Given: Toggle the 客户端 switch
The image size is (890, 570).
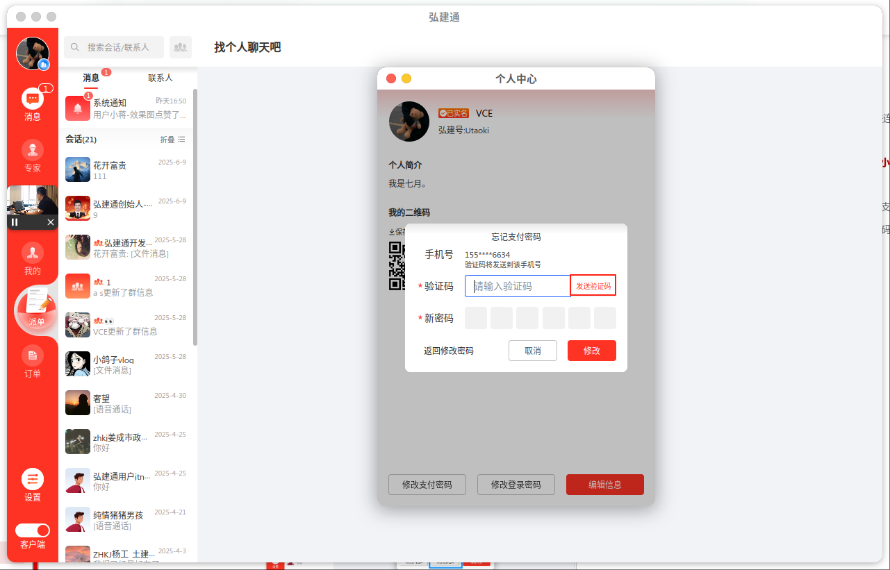Looking at the screenshot, I should pyautogui.click(x=33, y=530).
